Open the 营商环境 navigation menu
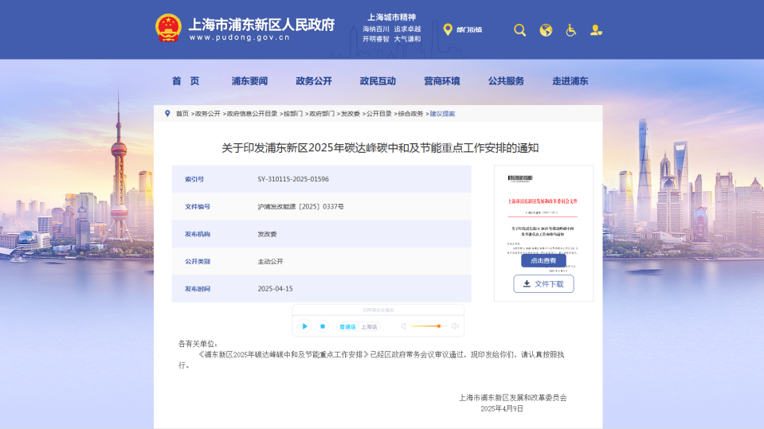Screen dimensions: 764x429 pos(441,81)
